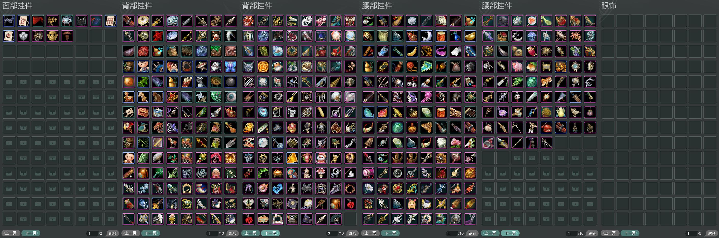This screenshot has height=238, width=719.
Task: Select the red scarf face pendant
Action: pyautogui.click(x=38, y=21)
